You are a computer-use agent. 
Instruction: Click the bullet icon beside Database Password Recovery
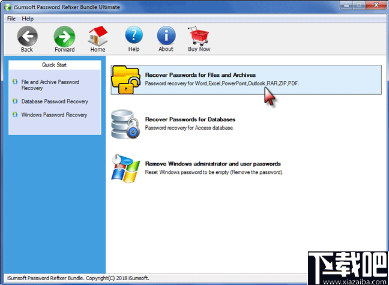(x=15, y=101)
